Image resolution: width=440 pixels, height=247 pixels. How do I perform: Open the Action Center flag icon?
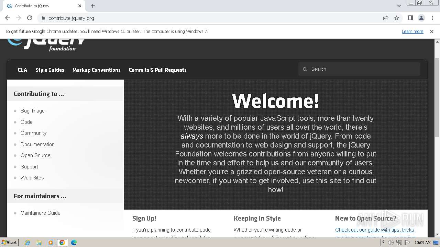(x=407, y=243)
